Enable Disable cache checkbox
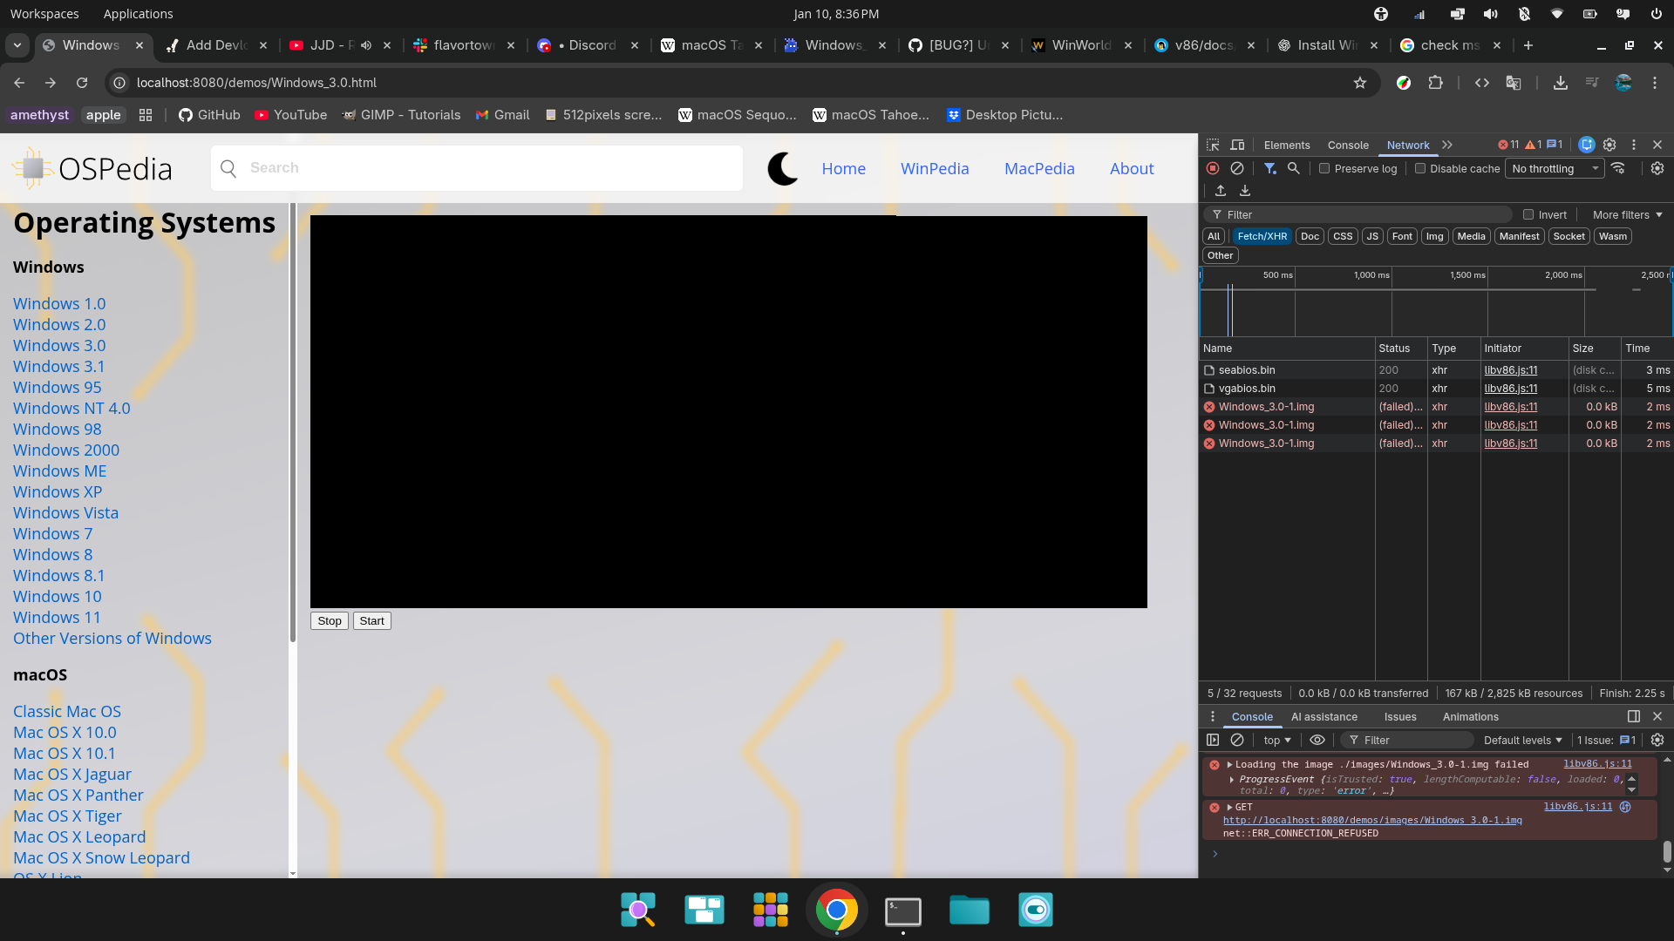Viewport: 1674px width, 941px height. tap(1420, 168)
